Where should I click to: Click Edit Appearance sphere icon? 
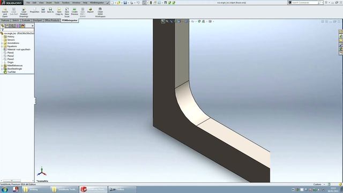click(199, 21)
